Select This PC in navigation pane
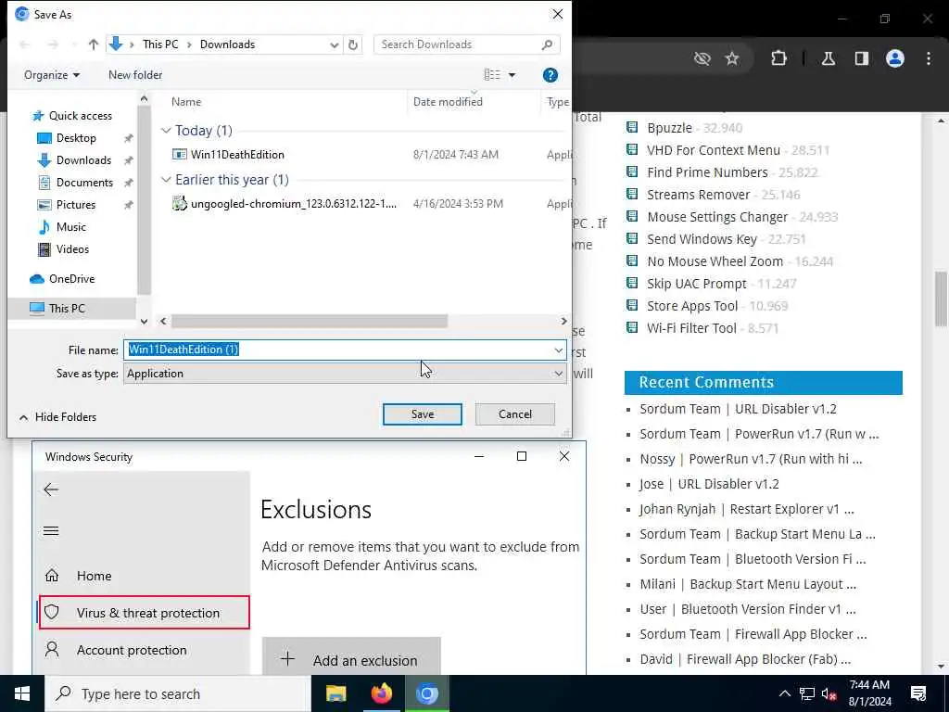This screenshot has width=949, height=712. coord(66,308)
